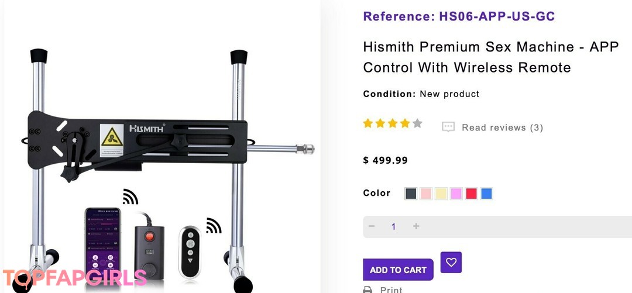632x293 pixels.
Task: Select the red color swatch
Action: [x=472, y=194]
